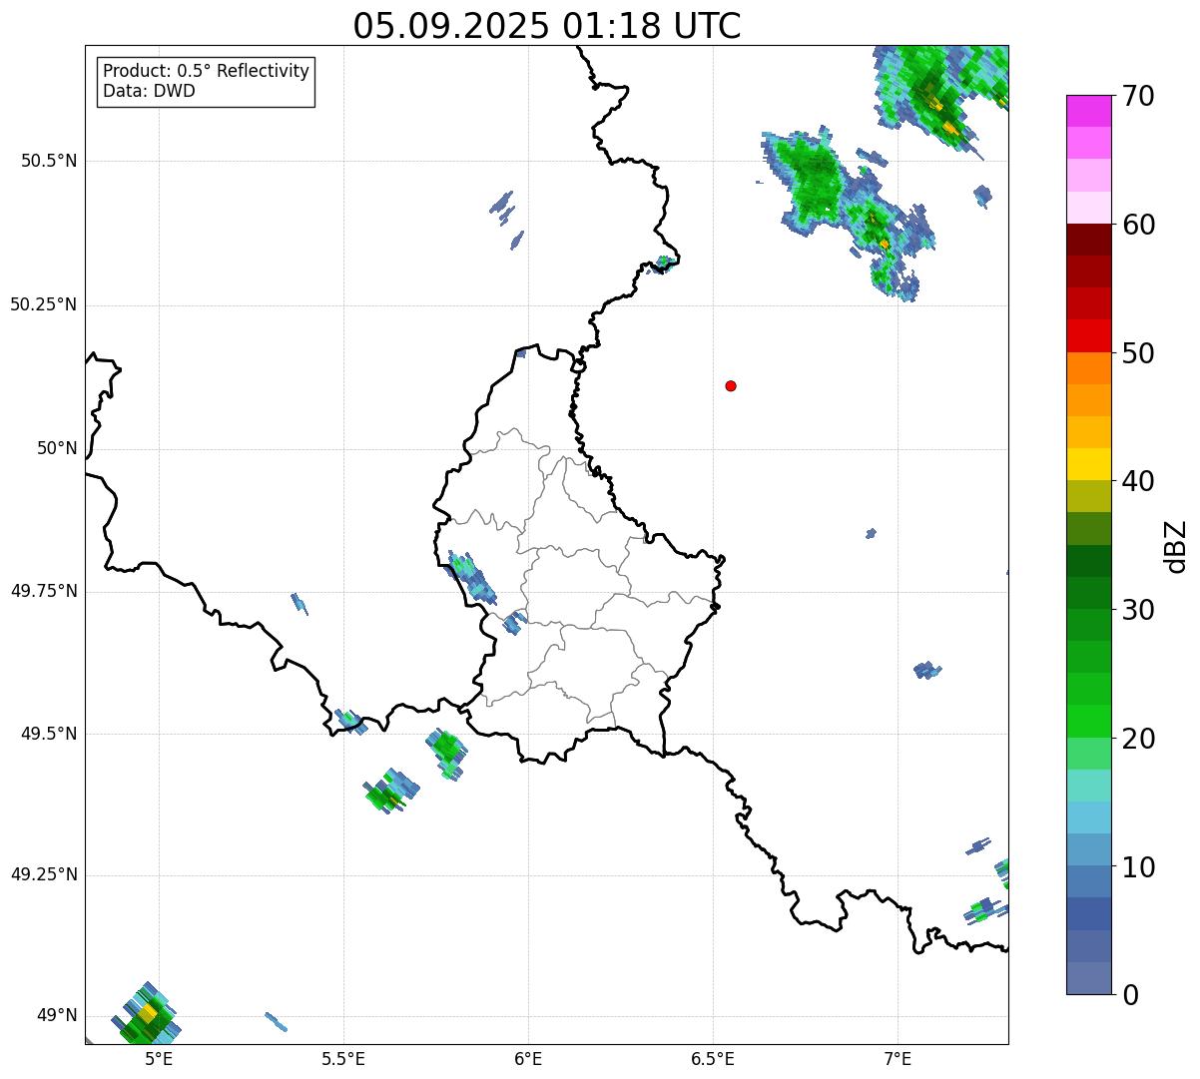This screenshot has height=1079, width=1200.
Task: Click the title '05.09.2025 01:18 UTC'
Action: pyautogui.click(x=547, y=26)
